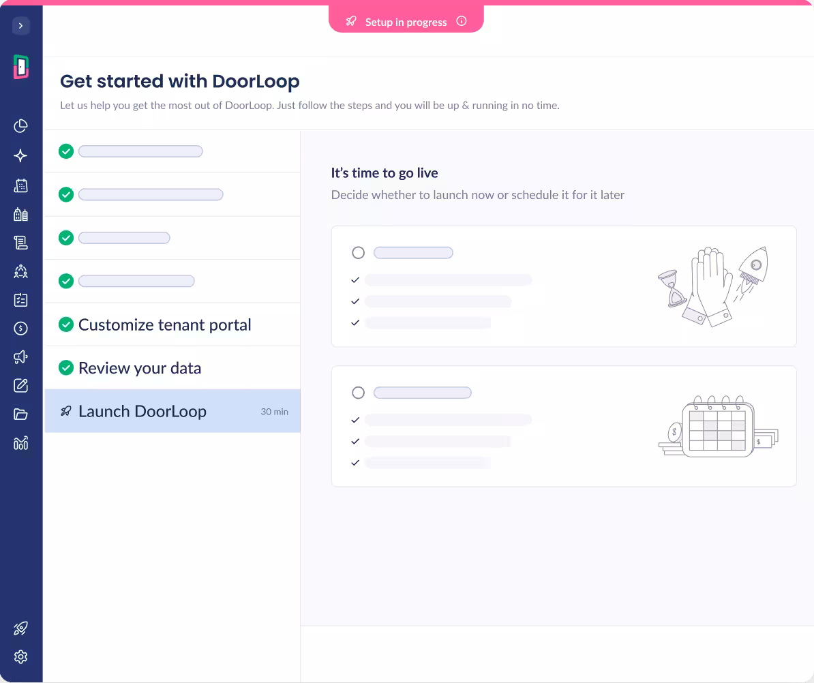Open the rocket icon near sidebar bottom
The image size is (814, 683).
[20, 628]
